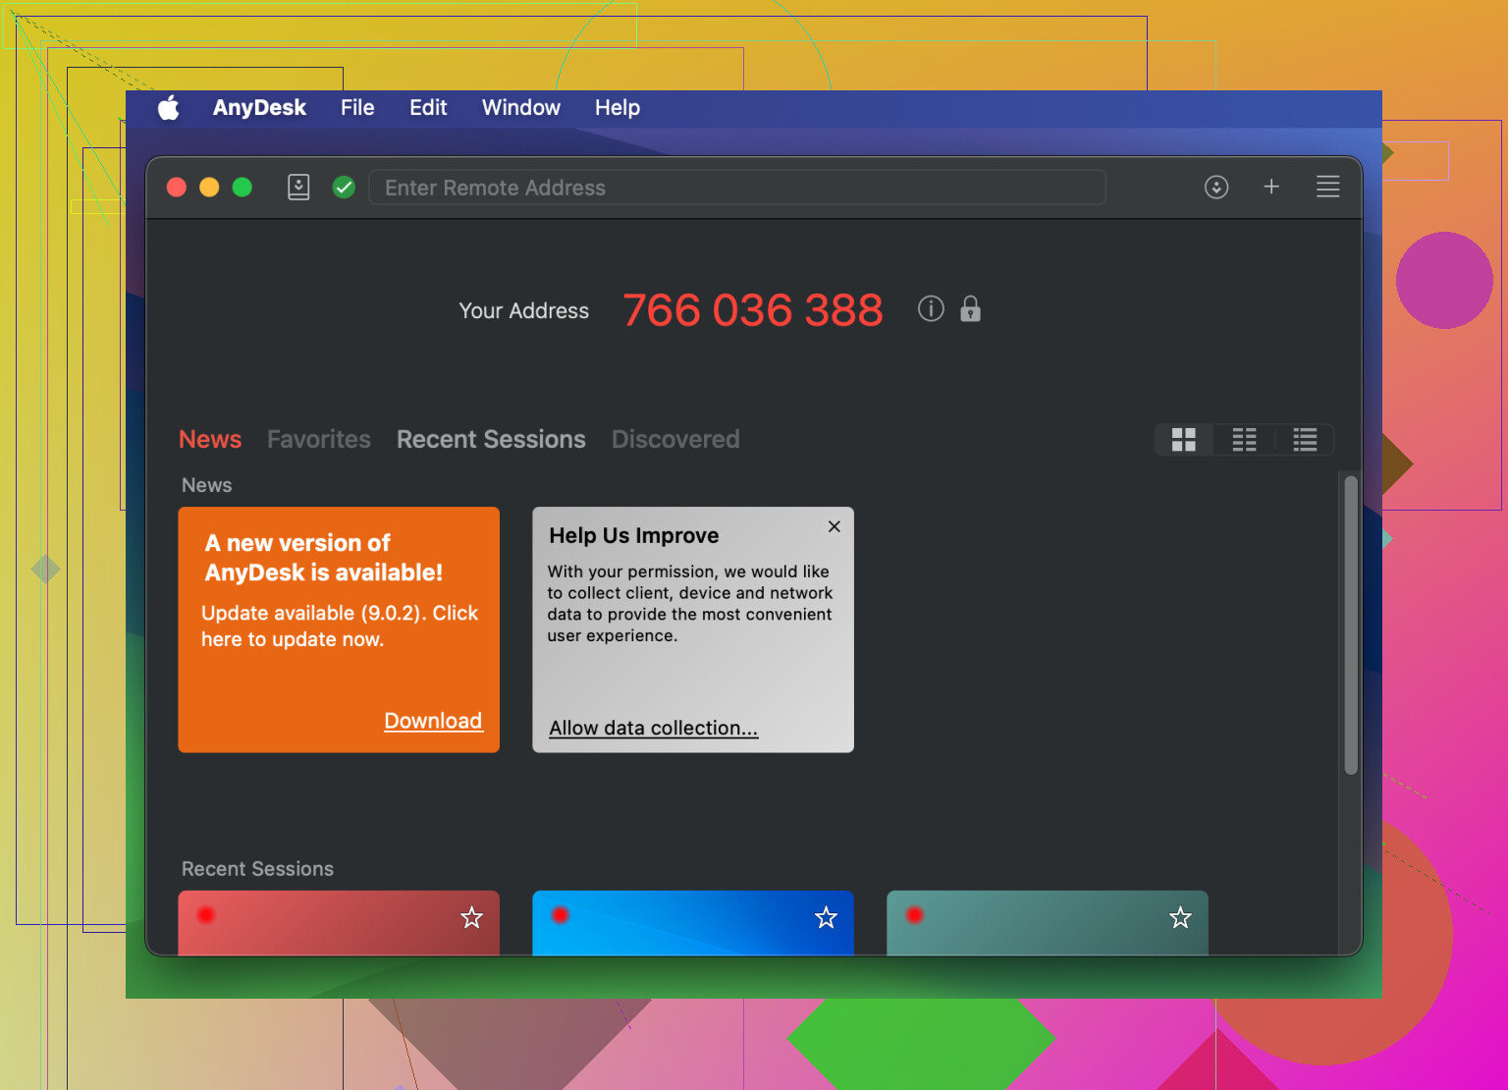This screenshot has width=1508, height=1090.
Task: Click the padlock icon beside your address
Action: [x=970, y=309]
